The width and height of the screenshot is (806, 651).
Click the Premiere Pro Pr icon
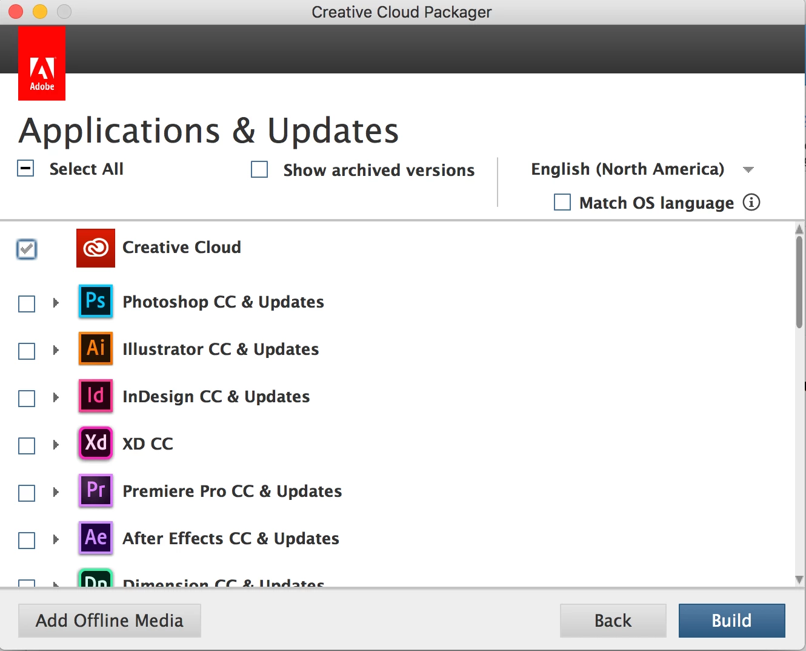(96, 490)
